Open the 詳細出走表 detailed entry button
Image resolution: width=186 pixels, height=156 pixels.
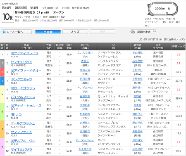[143, 32]
